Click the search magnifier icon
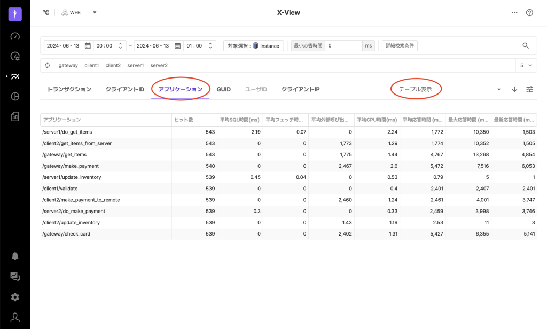547x329 pixels. (526, 46)
